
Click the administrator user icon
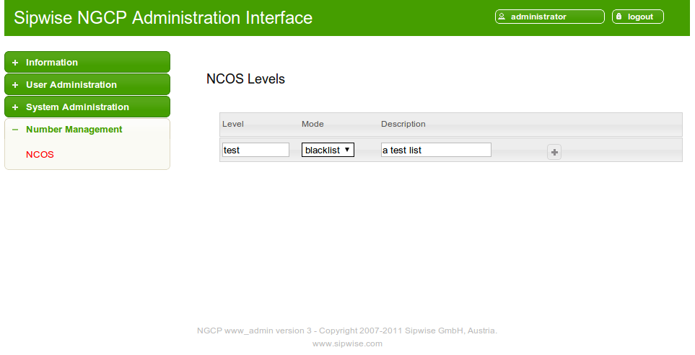click(502, 17)
